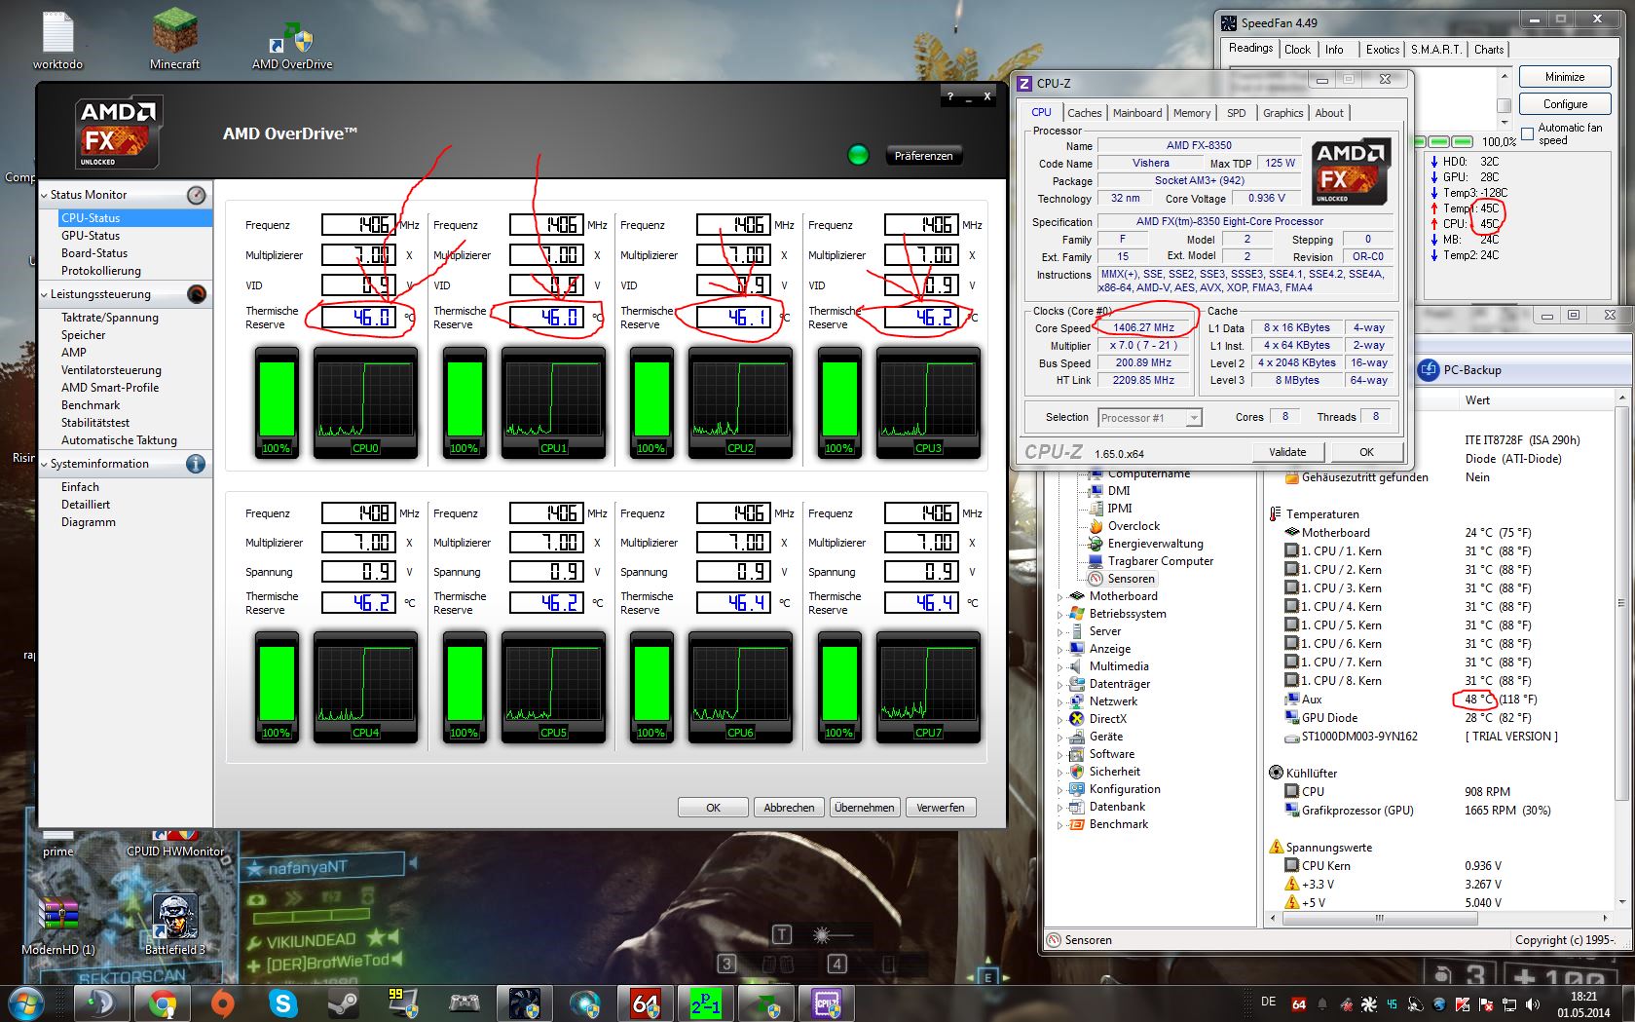Open the Battlefield 3 desktop icon
1635x1022 pixels.
point(175,924)
